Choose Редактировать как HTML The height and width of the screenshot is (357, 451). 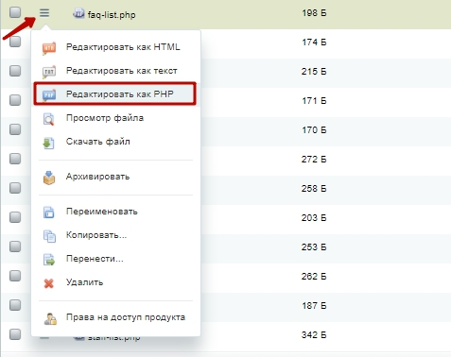click(123, 47)
